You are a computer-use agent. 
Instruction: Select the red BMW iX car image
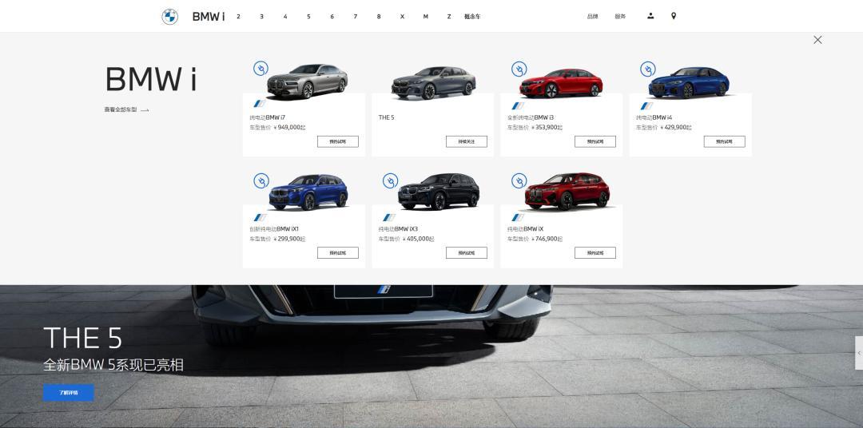pyautogui.click(x=567, y=192)
